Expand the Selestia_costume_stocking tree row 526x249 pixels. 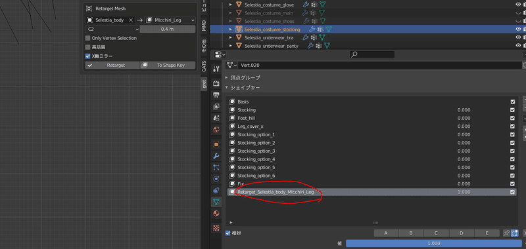click(x=231, y=29)
